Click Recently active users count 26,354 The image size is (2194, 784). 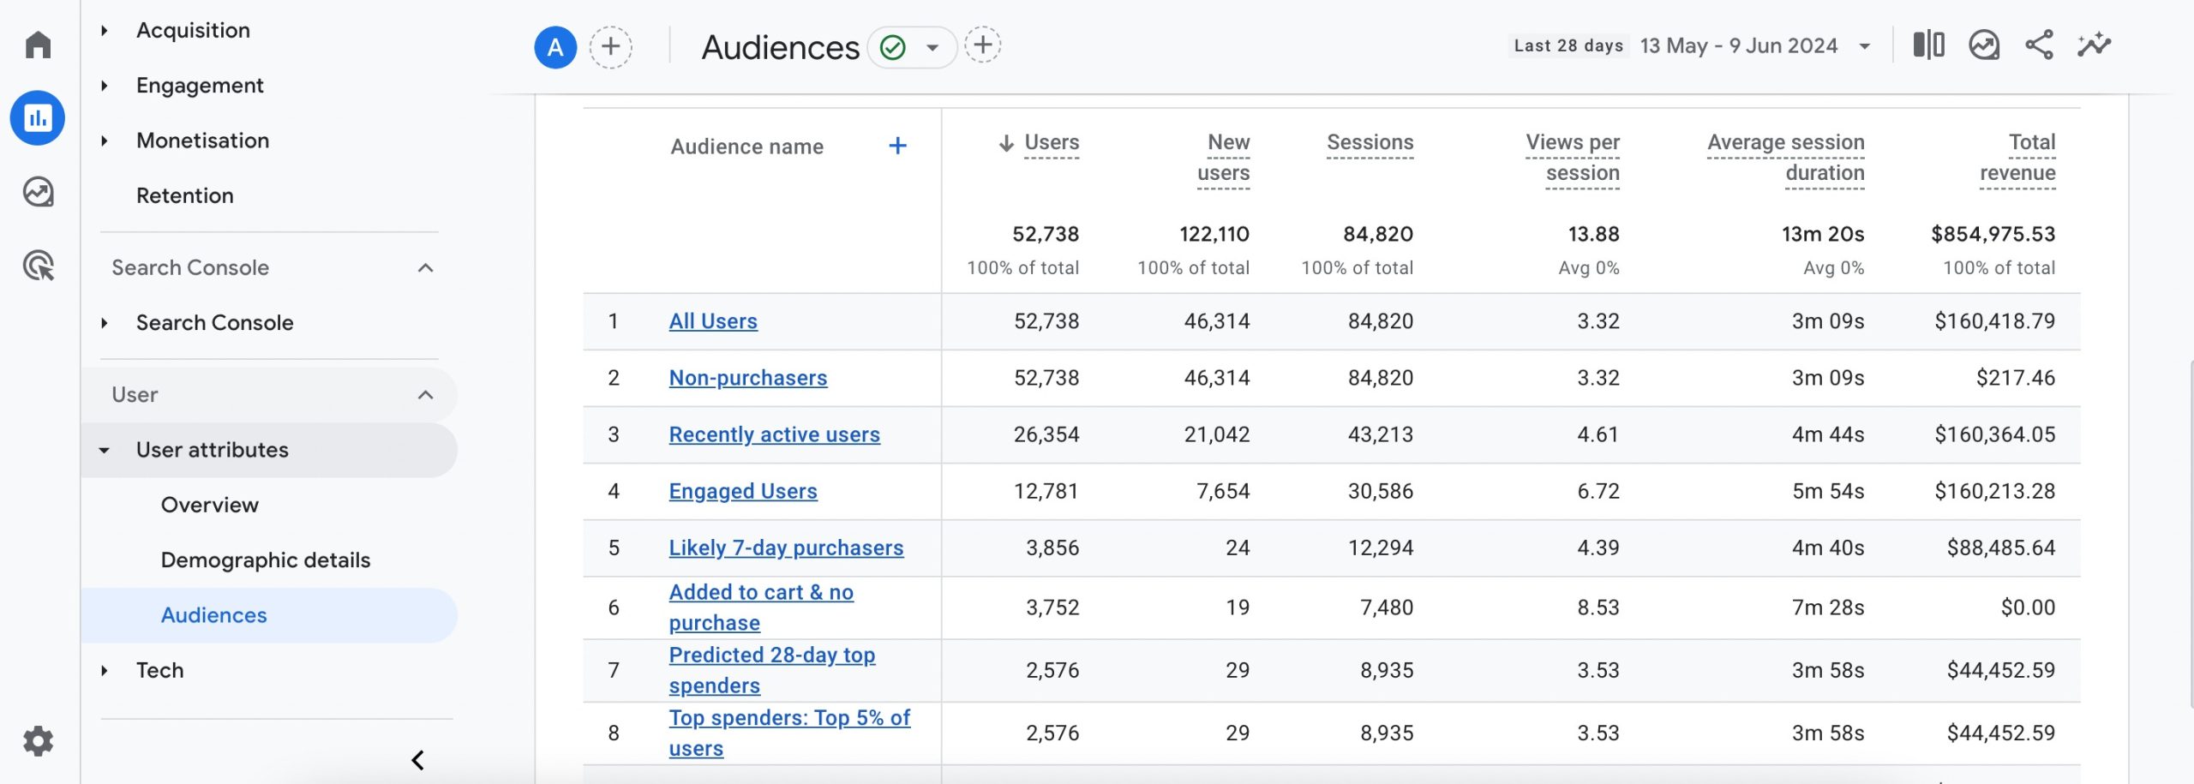(x=1046, y=434)
